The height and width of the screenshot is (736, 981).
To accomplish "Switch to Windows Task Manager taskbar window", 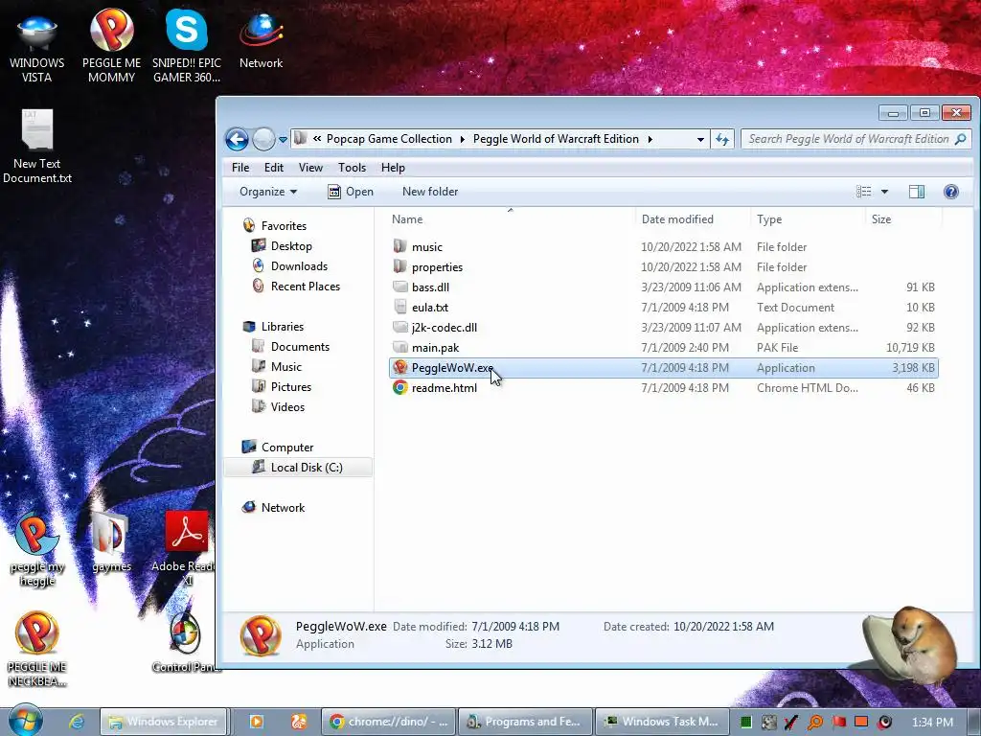I will point(661,722).
